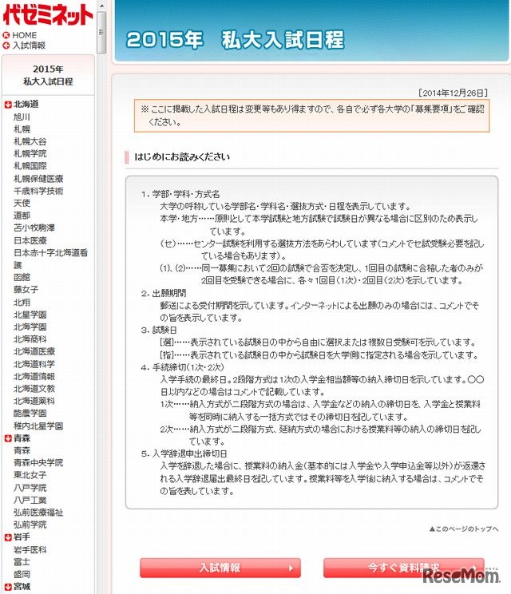The height and width of the screenshot is (594, 511).
Task: Open 札幌学院 university link
Action: coord(30,154)
